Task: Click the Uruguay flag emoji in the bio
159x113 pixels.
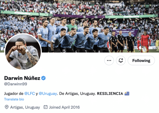Action: click(x=127, y=94)
